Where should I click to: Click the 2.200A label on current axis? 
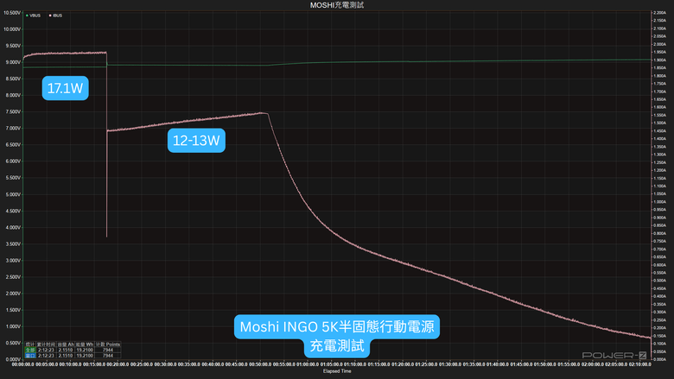[x=659, y=13]
